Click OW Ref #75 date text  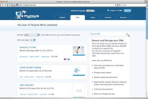pos(35,71)
